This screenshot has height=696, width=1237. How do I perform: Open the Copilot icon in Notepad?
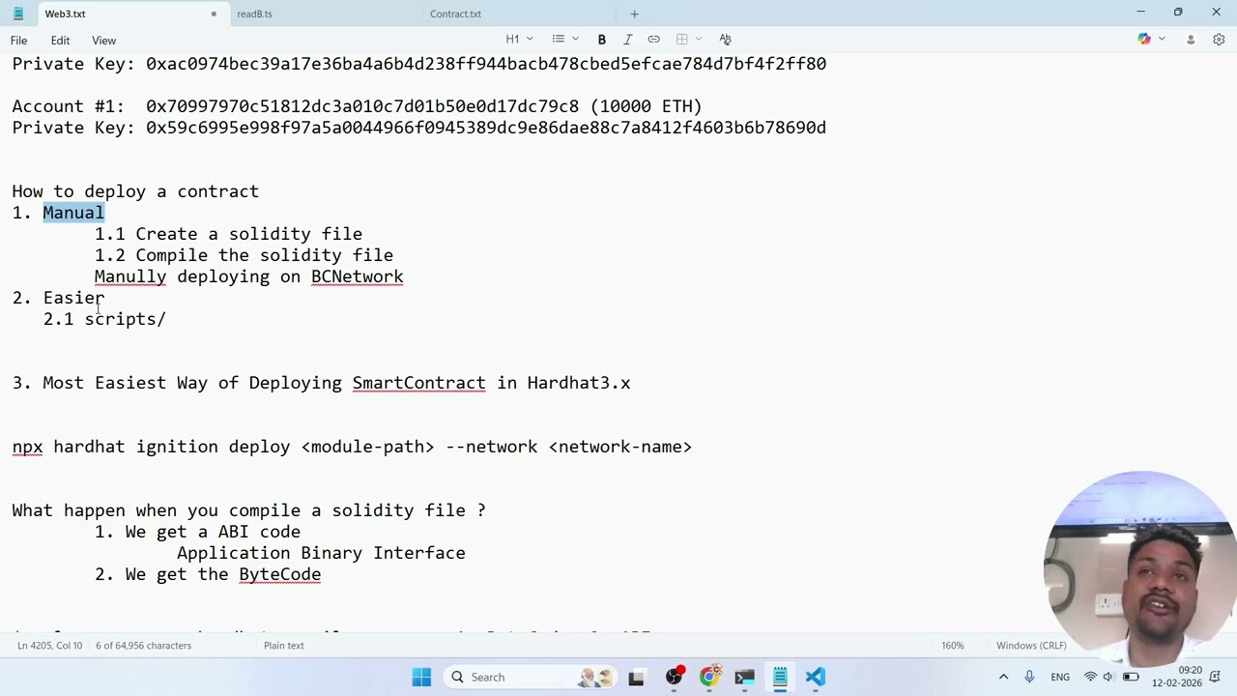pyautogui.click(x=1144, y=40)
